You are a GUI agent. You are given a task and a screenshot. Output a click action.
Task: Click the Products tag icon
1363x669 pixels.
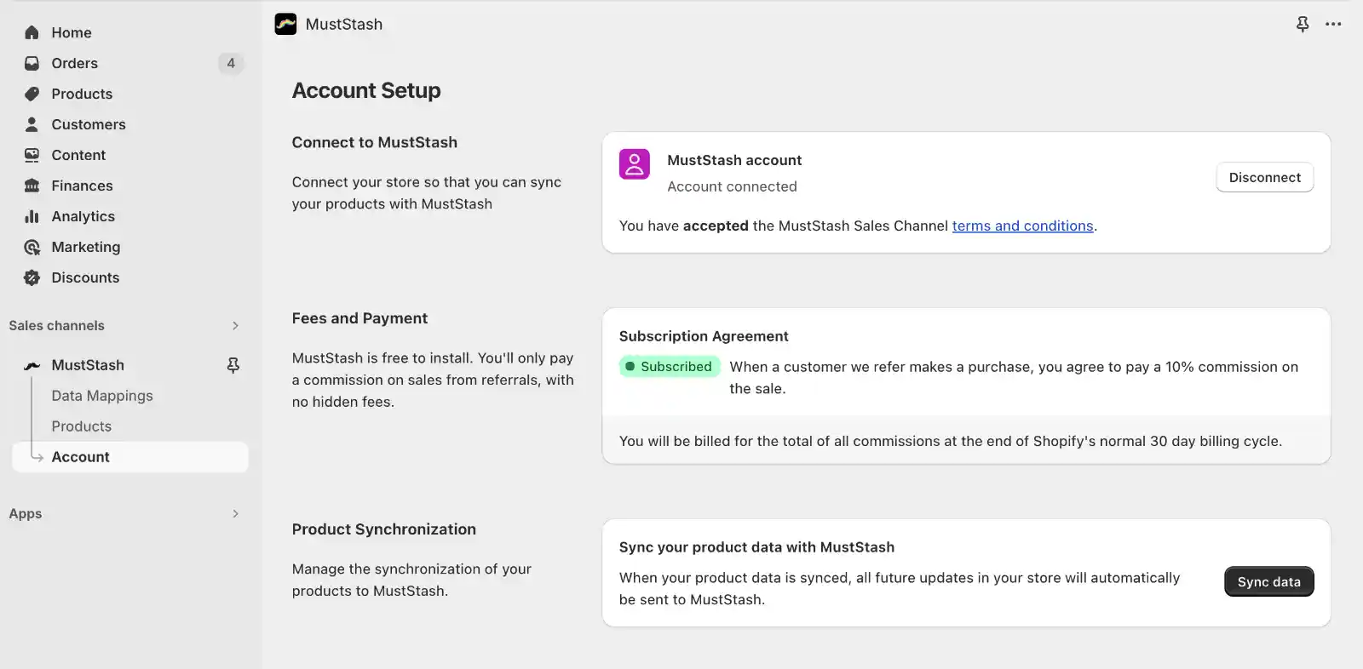(x=32, y=94)
